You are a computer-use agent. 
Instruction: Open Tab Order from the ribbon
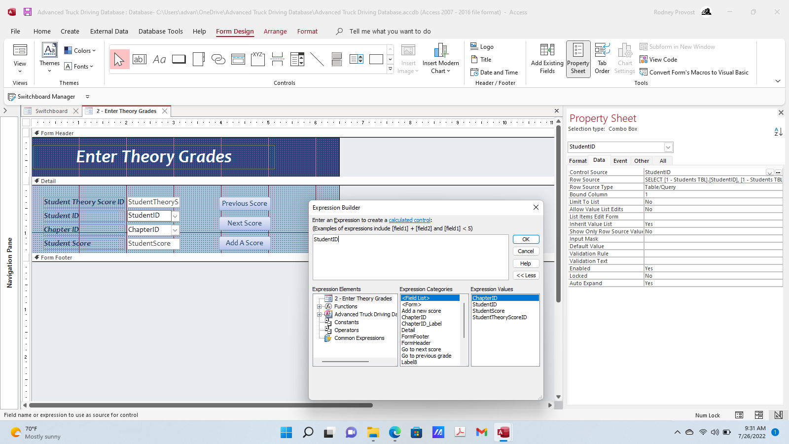(602, 59)
